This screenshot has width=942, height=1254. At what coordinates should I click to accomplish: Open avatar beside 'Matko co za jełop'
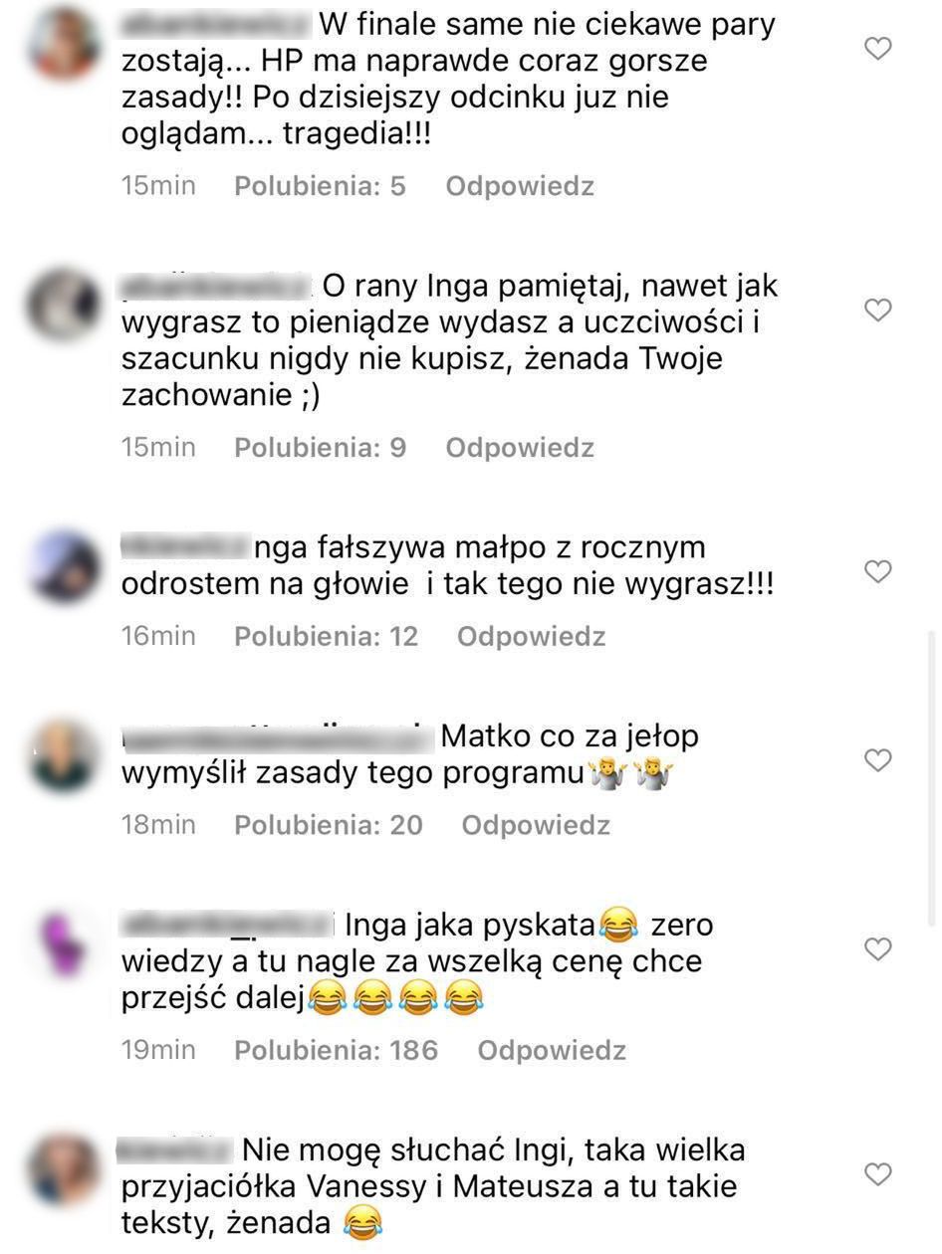tap(63, 756)
